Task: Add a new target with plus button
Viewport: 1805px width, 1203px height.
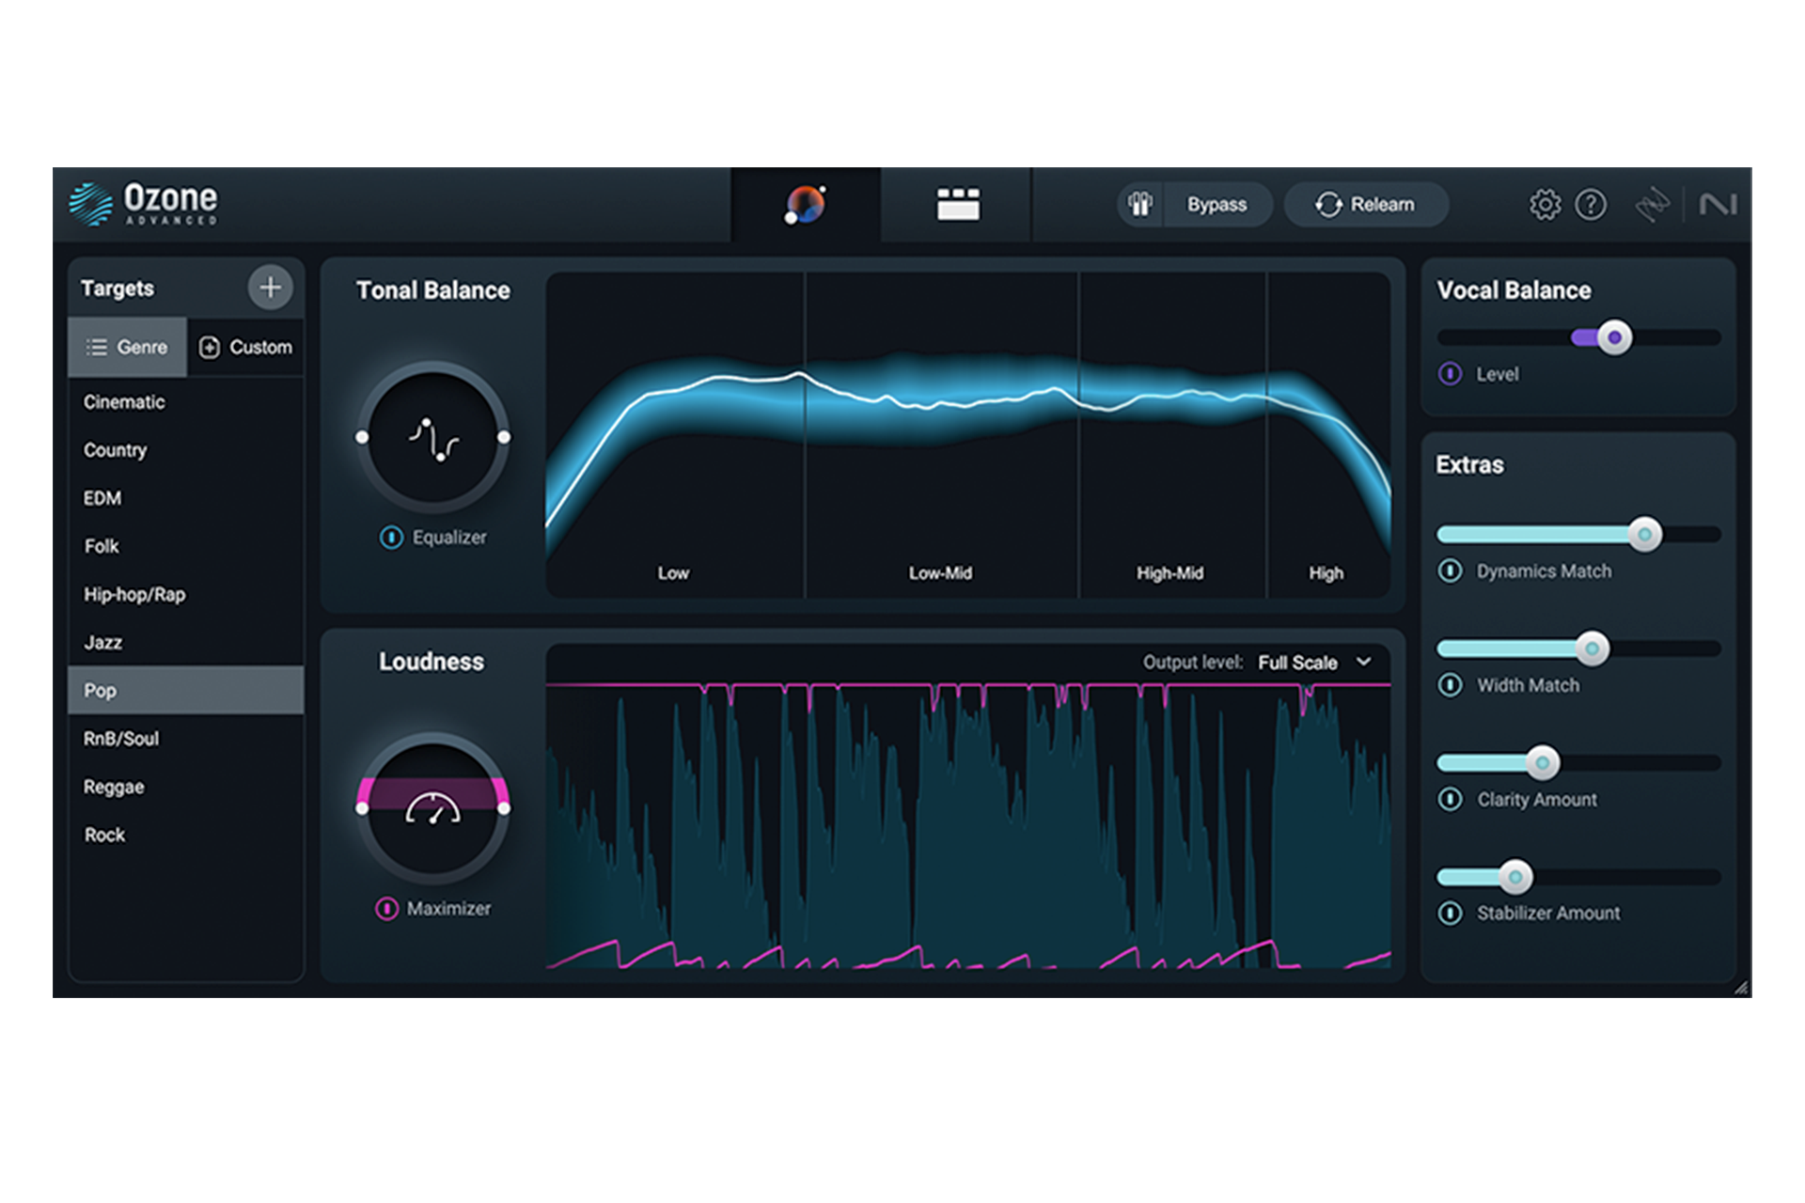Action: point(270,287)
